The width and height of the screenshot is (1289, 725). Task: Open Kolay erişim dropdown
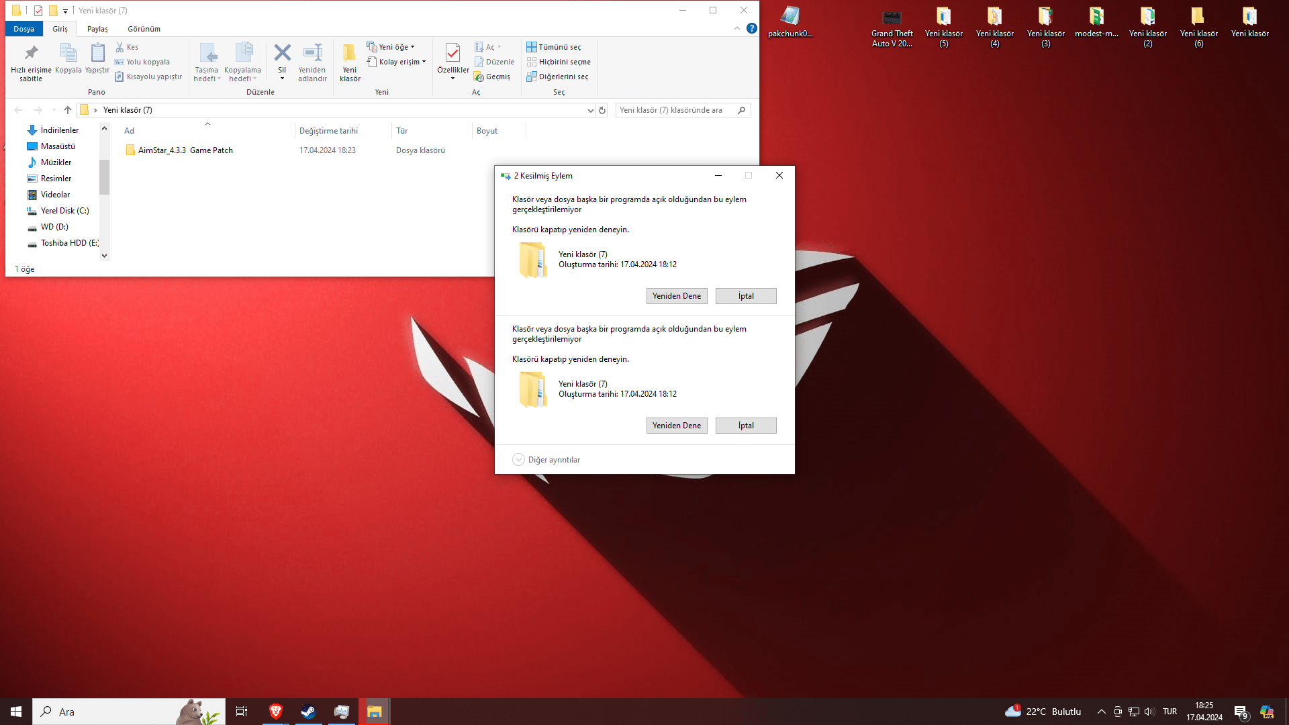point(396,62)
